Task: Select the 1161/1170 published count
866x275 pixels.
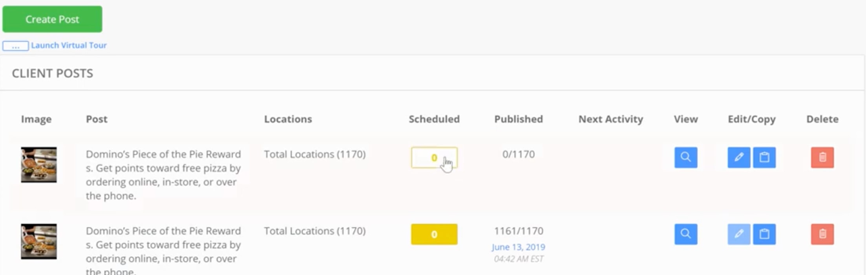Action: (519, 231)
